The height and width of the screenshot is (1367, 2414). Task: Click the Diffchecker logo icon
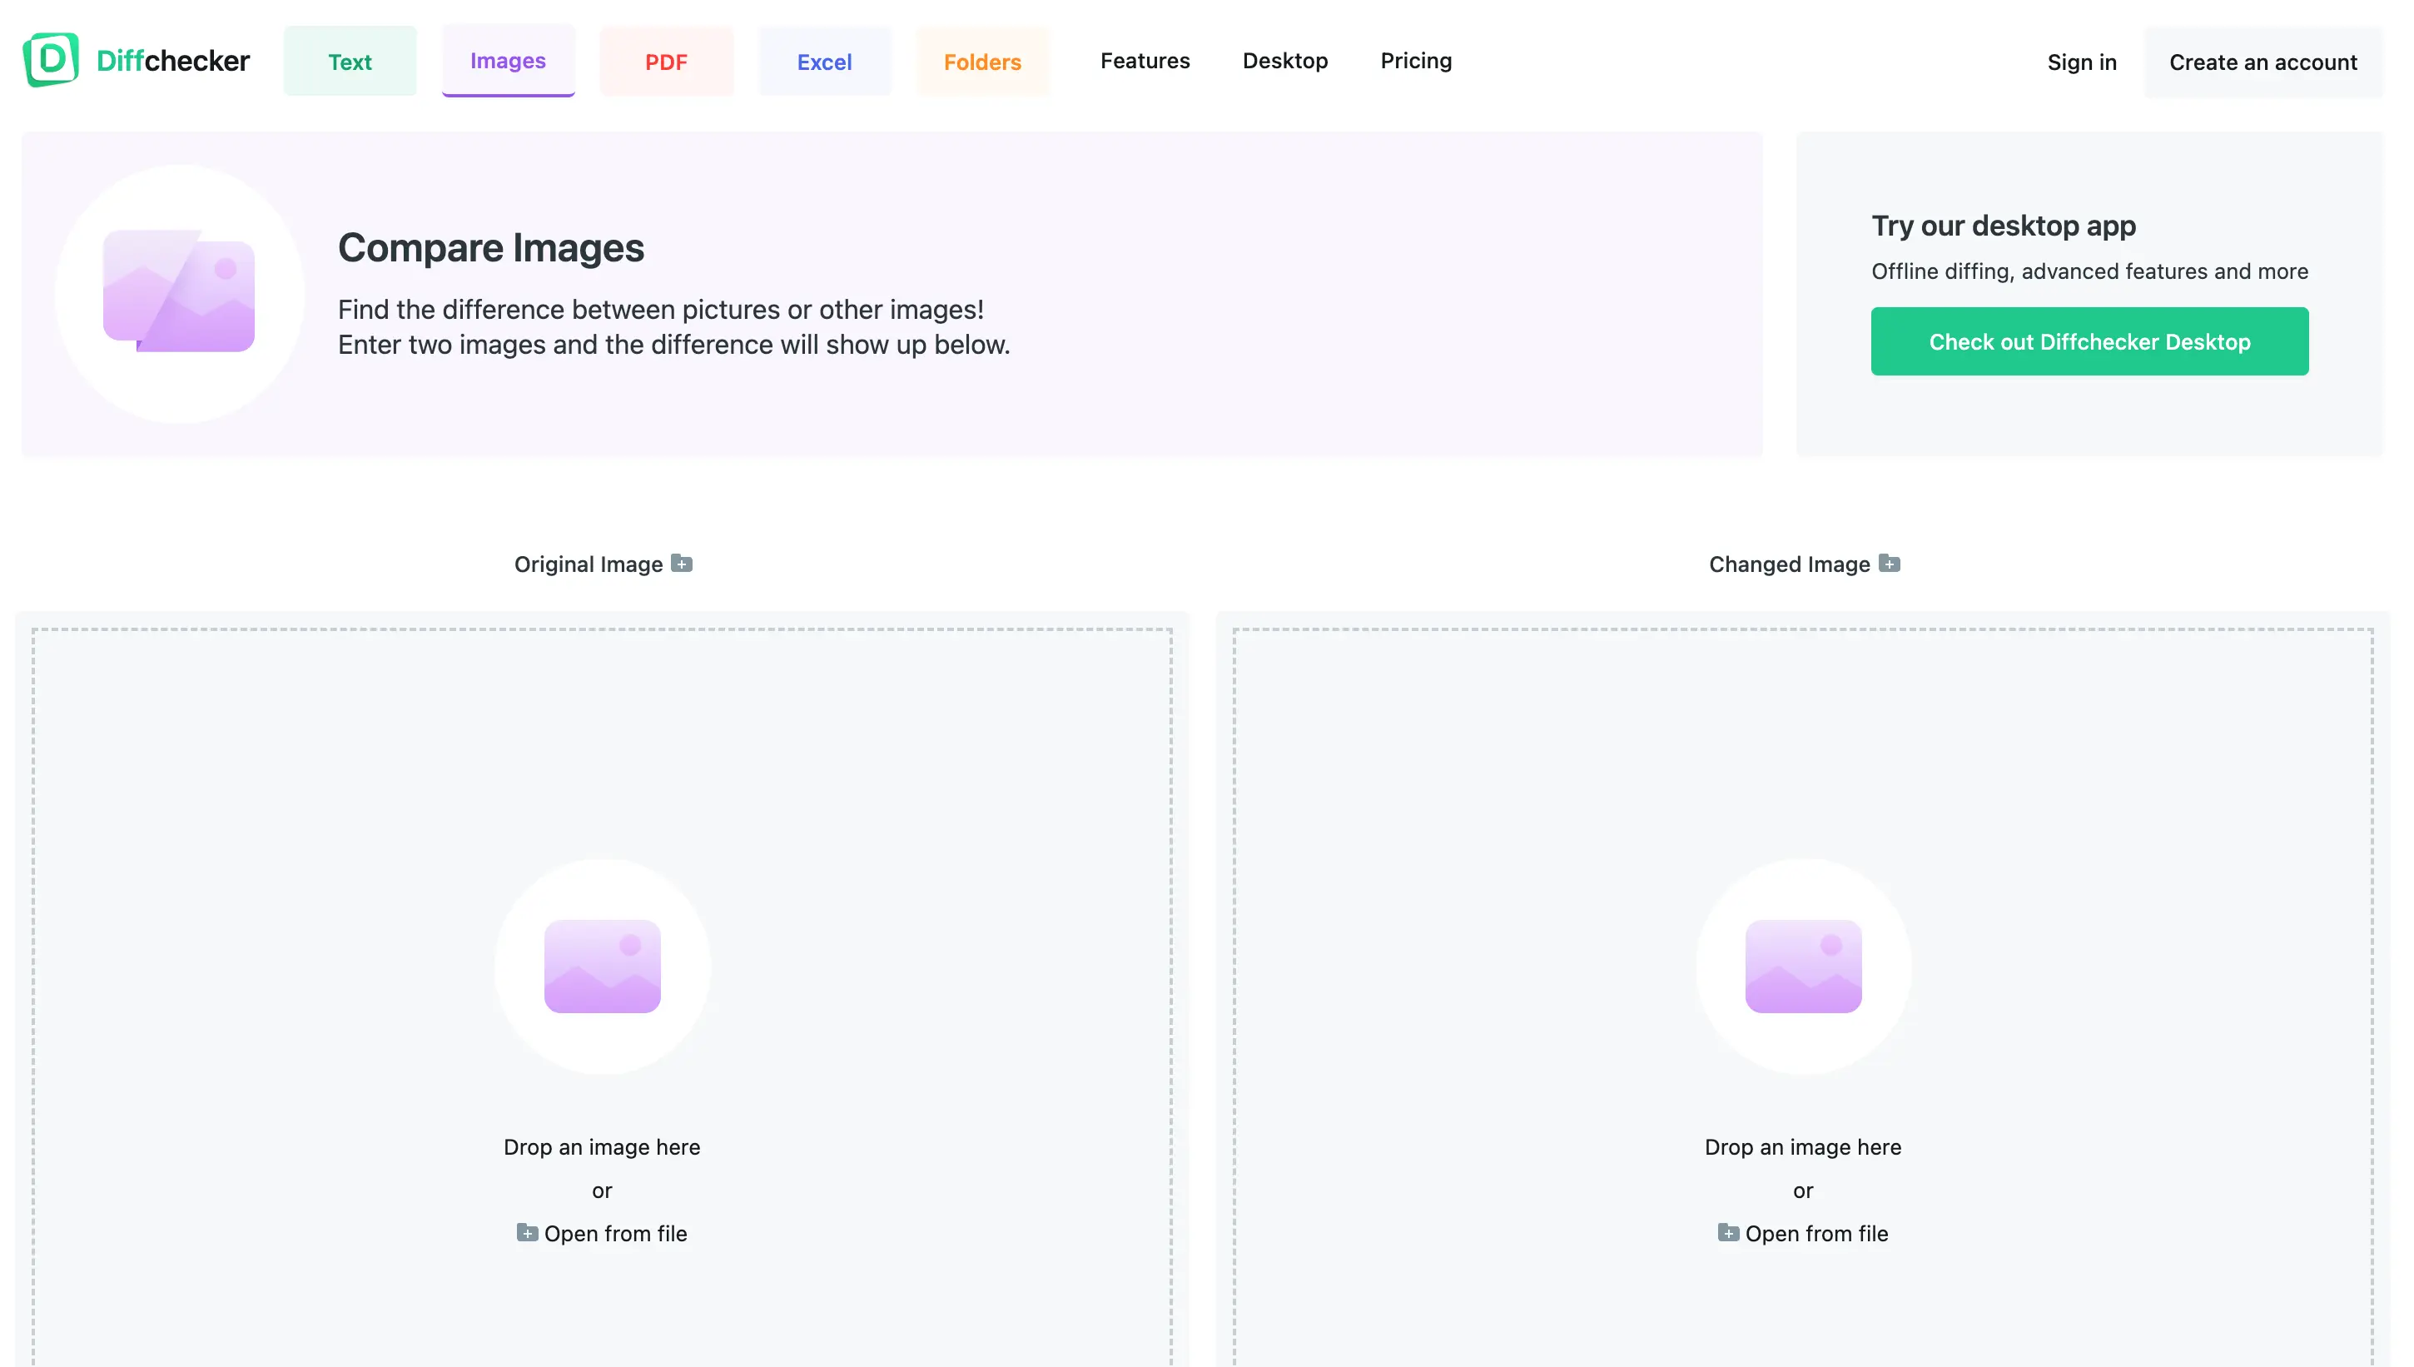pos(51,60)
